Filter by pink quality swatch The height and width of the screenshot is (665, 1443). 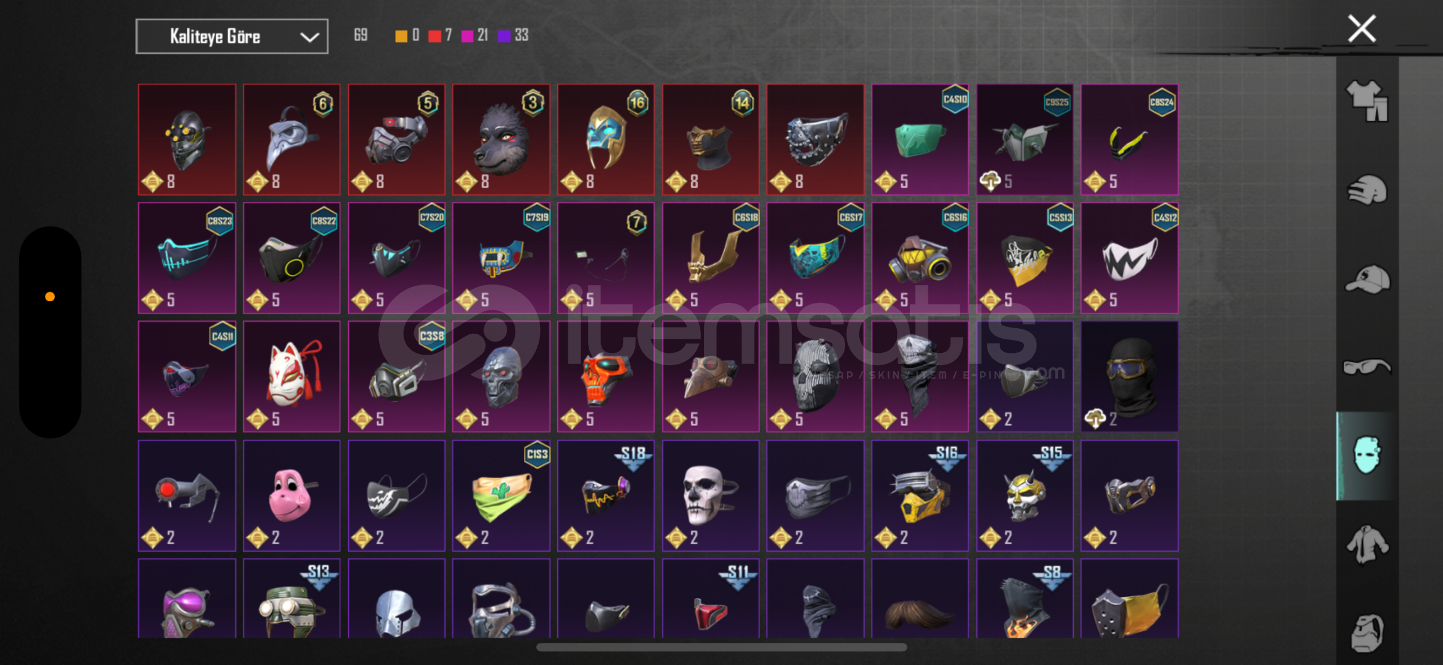(x=467, y=36)
